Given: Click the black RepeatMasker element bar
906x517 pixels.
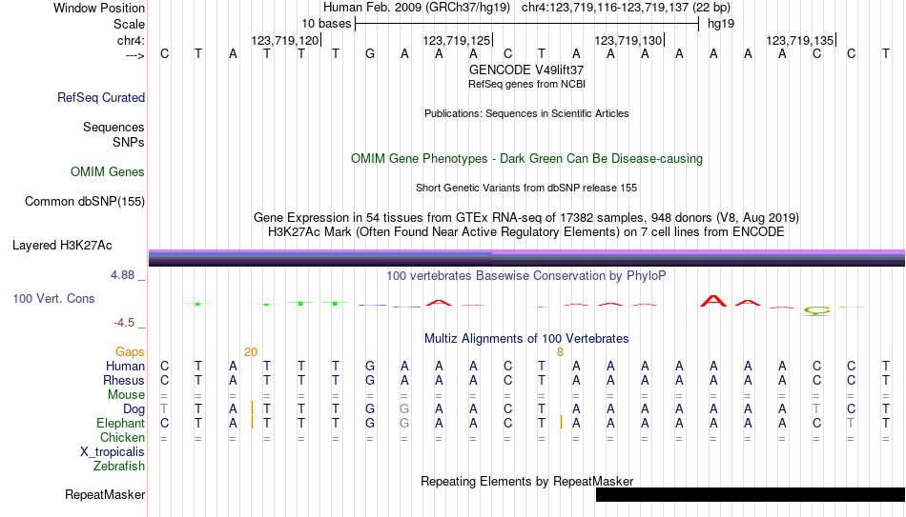Looking at the screenshot, I should tap(751, 494).
